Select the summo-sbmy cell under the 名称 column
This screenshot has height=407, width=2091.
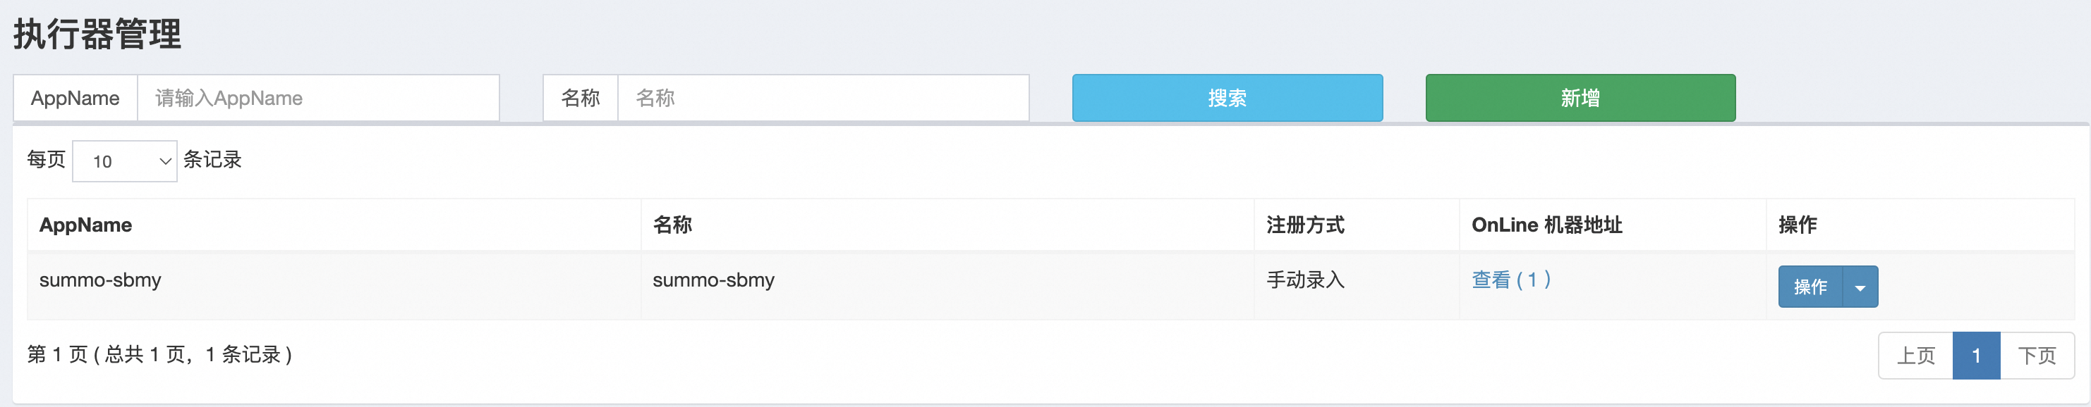(x=713, y=280)
